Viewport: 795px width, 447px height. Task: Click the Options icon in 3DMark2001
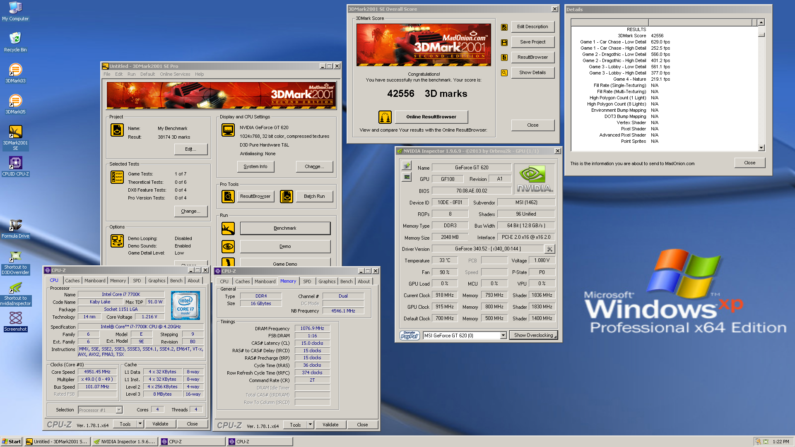[x=117, y=240]
